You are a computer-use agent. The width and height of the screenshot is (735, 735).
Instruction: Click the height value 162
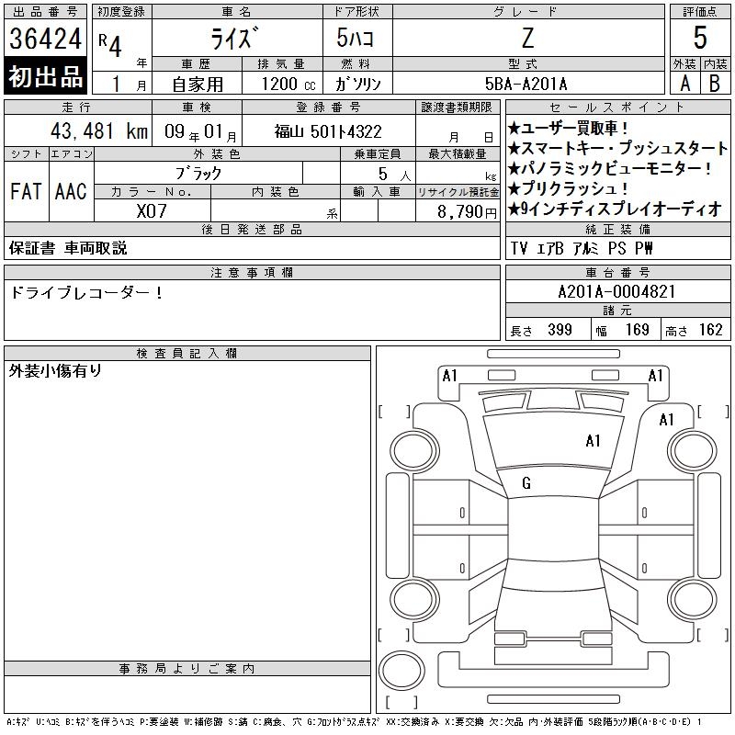(x=710, y=330)
